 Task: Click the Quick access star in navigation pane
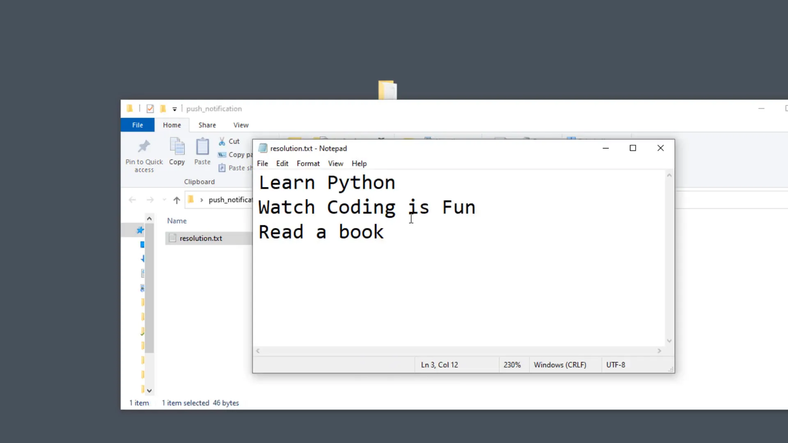coord(140,230)
